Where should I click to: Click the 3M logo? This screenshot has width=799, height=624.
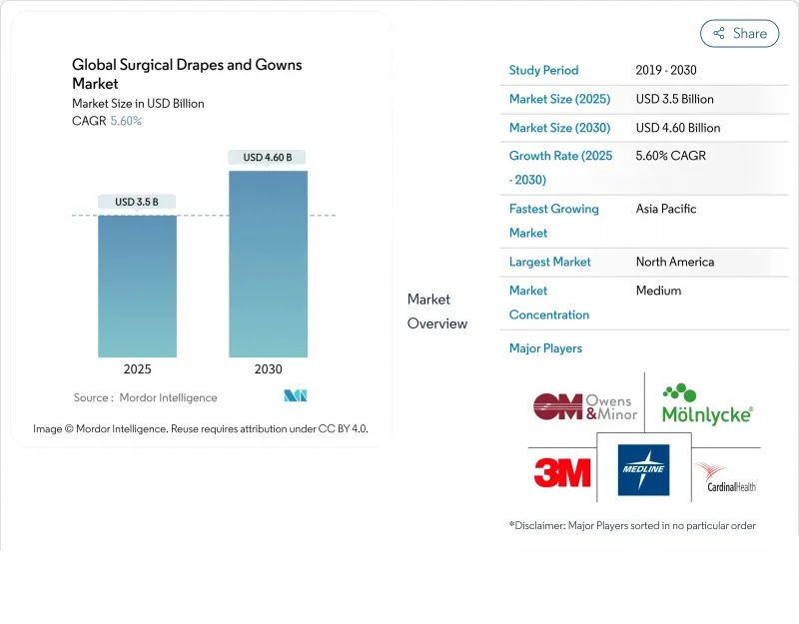tap(561, 471)
